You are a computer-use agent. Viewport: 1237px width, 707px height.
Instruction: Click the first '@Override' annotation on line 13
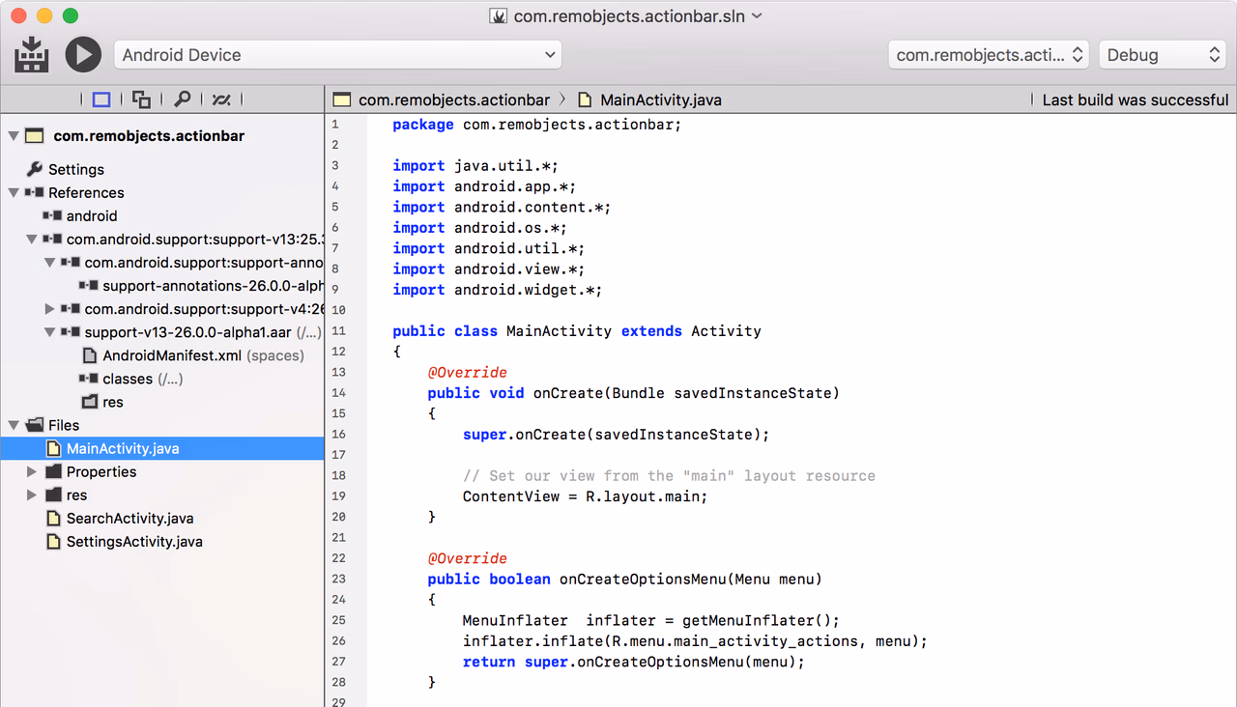(x=467, y=372)
